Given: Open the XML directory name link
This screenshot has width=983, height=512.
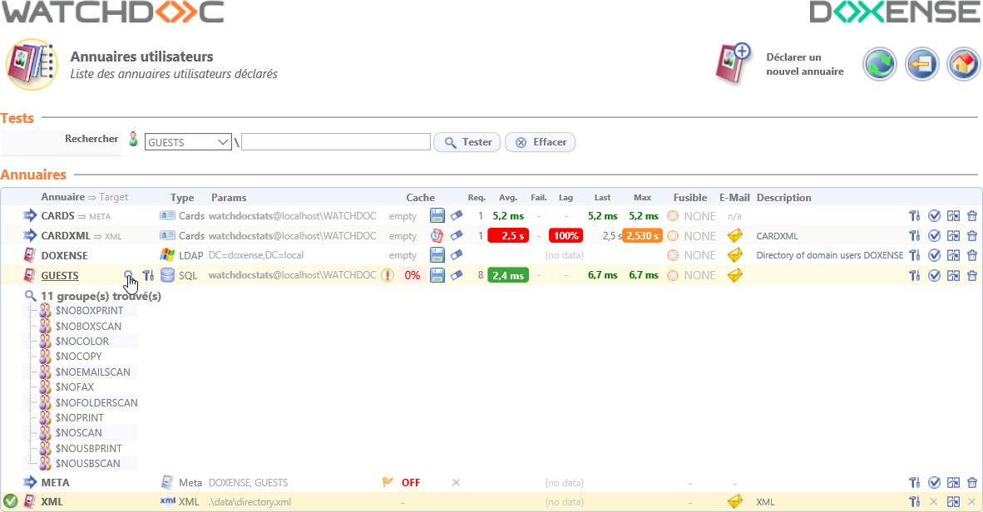Looking at the screenshot, I should coord(52,502).
